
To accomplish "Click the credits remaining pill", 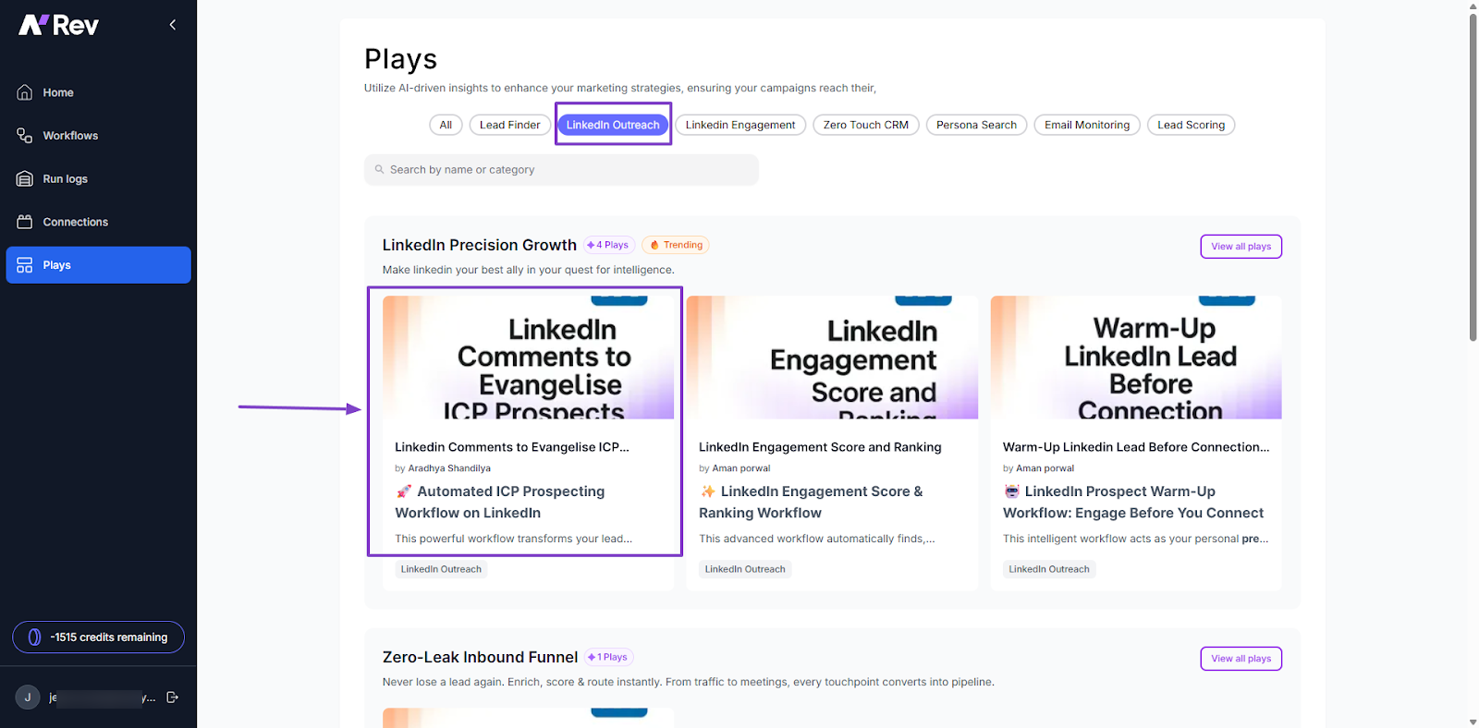I will [98, 637].
